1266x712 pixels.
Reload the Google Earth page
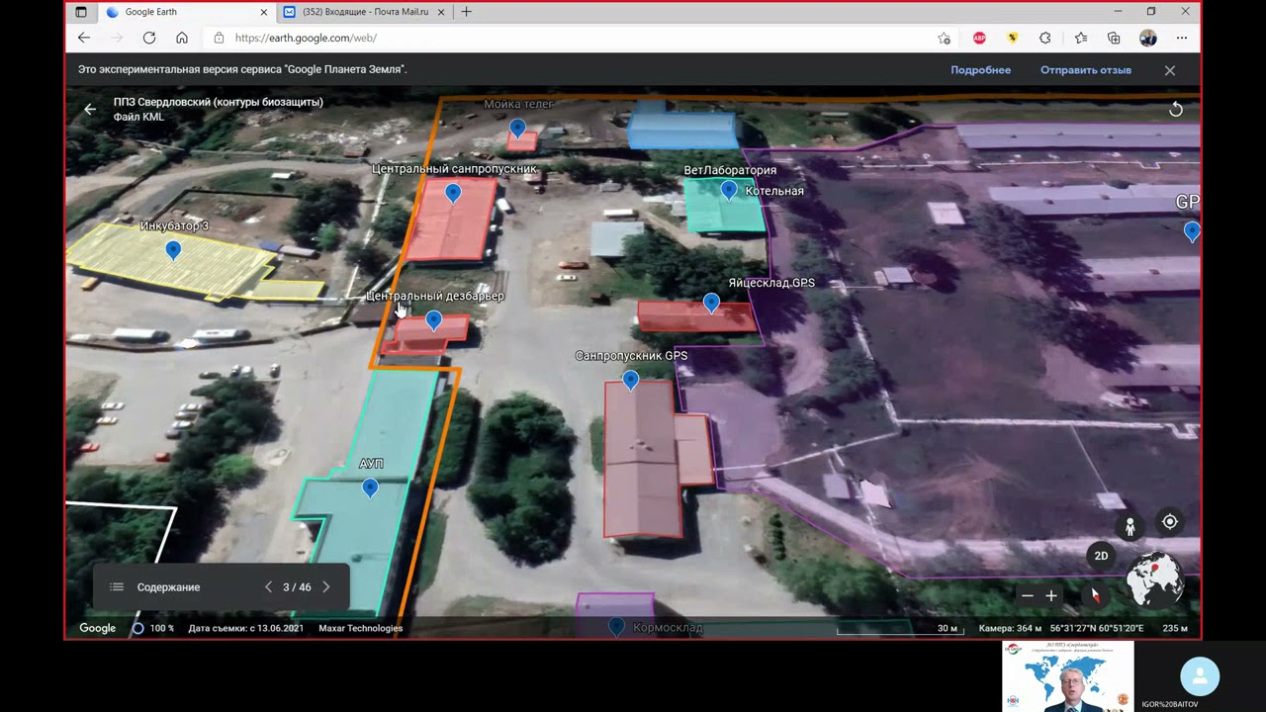[149, 38]
